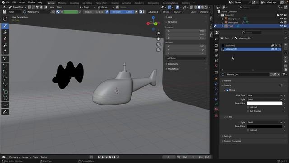Open the Modifiers wrench properties tab

pyautogui.click(x=216, y=84)
